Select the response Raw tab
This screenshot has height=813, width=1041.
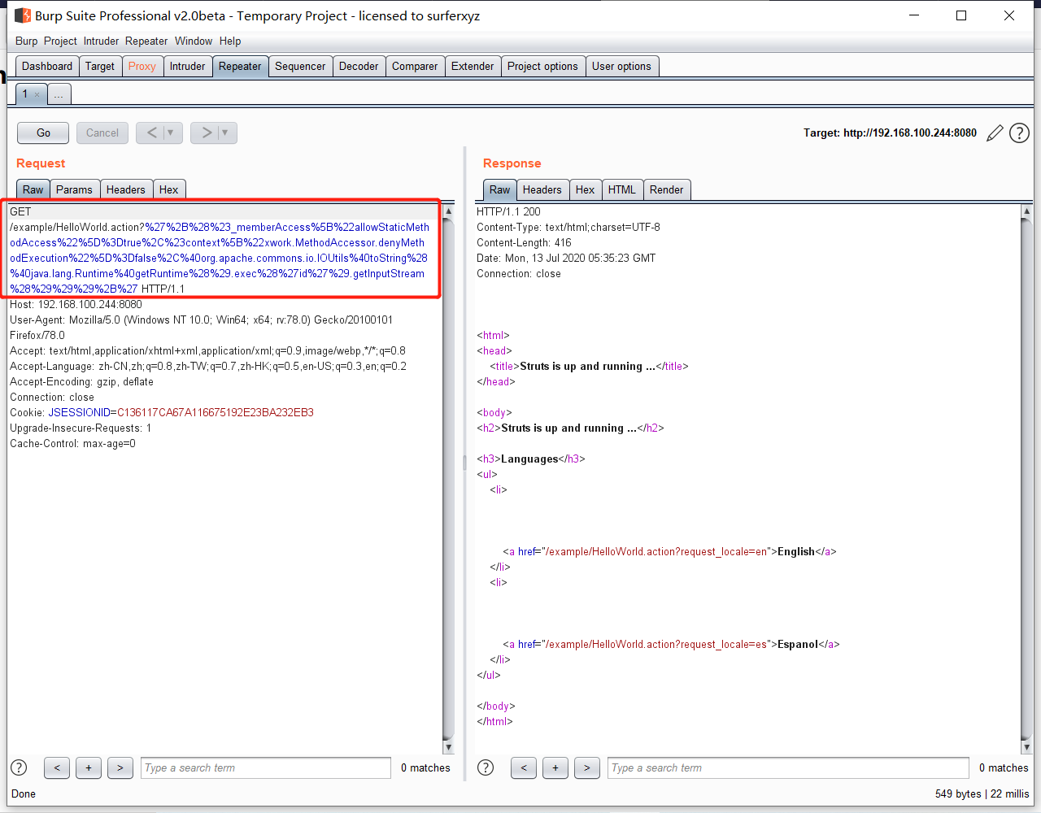point(500,189)
